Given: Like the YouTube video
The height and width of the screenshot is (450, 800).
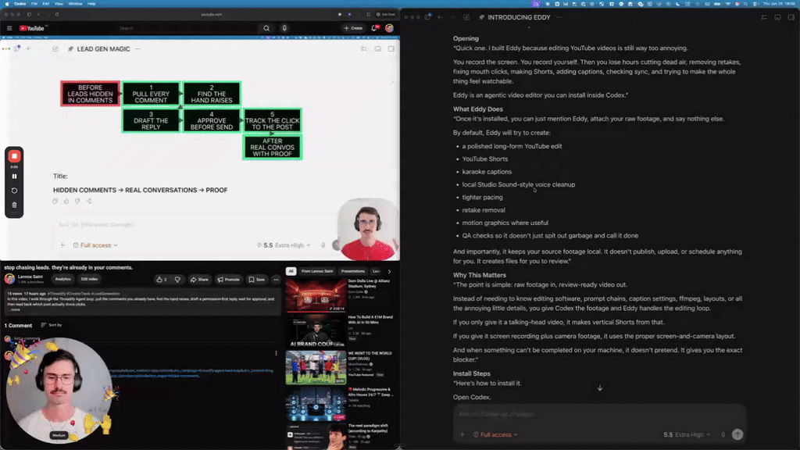Looking at the screenshot, I should coord(162,280).
